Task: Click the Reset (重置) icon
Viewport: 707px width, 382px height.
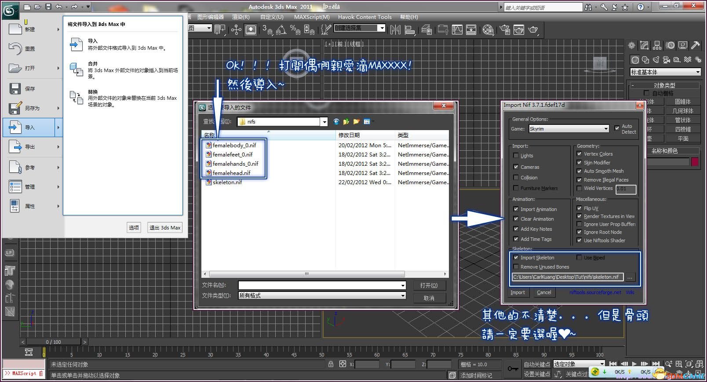Action: pyautogui.click(x=15, y=48)
